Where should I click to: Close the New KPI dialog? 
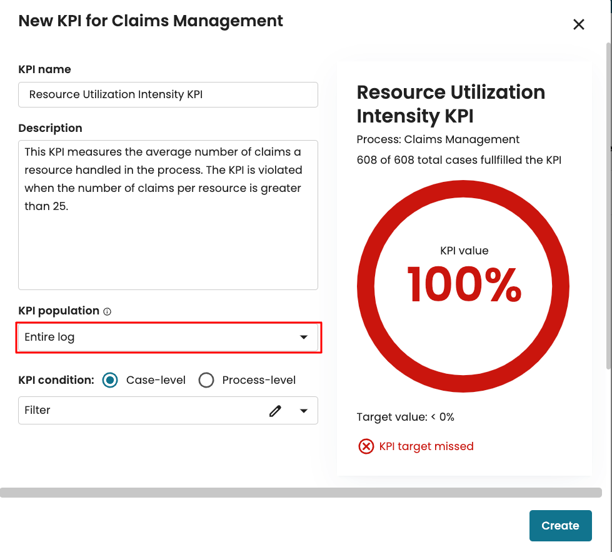(579, 24)
